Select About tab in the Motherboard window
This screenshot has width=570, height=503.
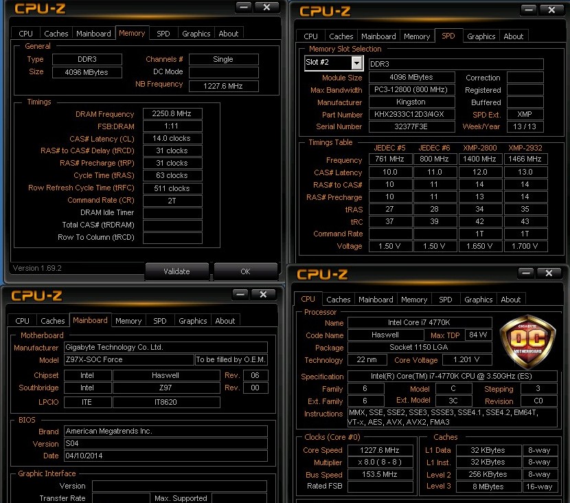coord(225,321)
